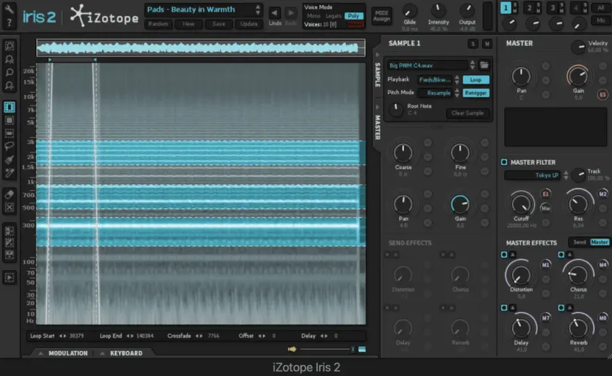Click the deselect-all tool icon
This screenshot has width=612, height=376.
point(9,207)
